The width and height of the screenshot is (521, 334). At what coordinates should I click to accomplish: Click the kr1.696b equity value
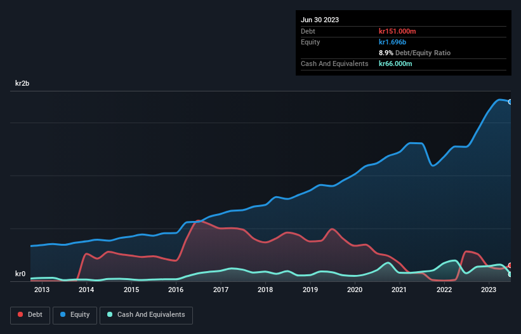(392, 42)
